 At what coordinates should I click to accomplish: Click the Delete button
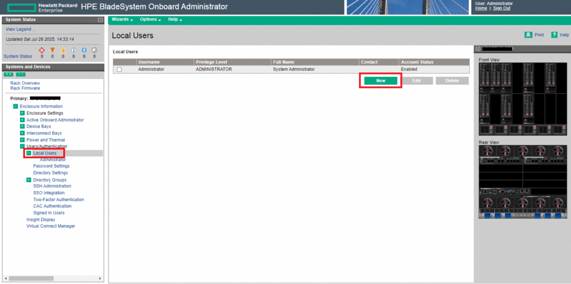click(x=452, y=81)
